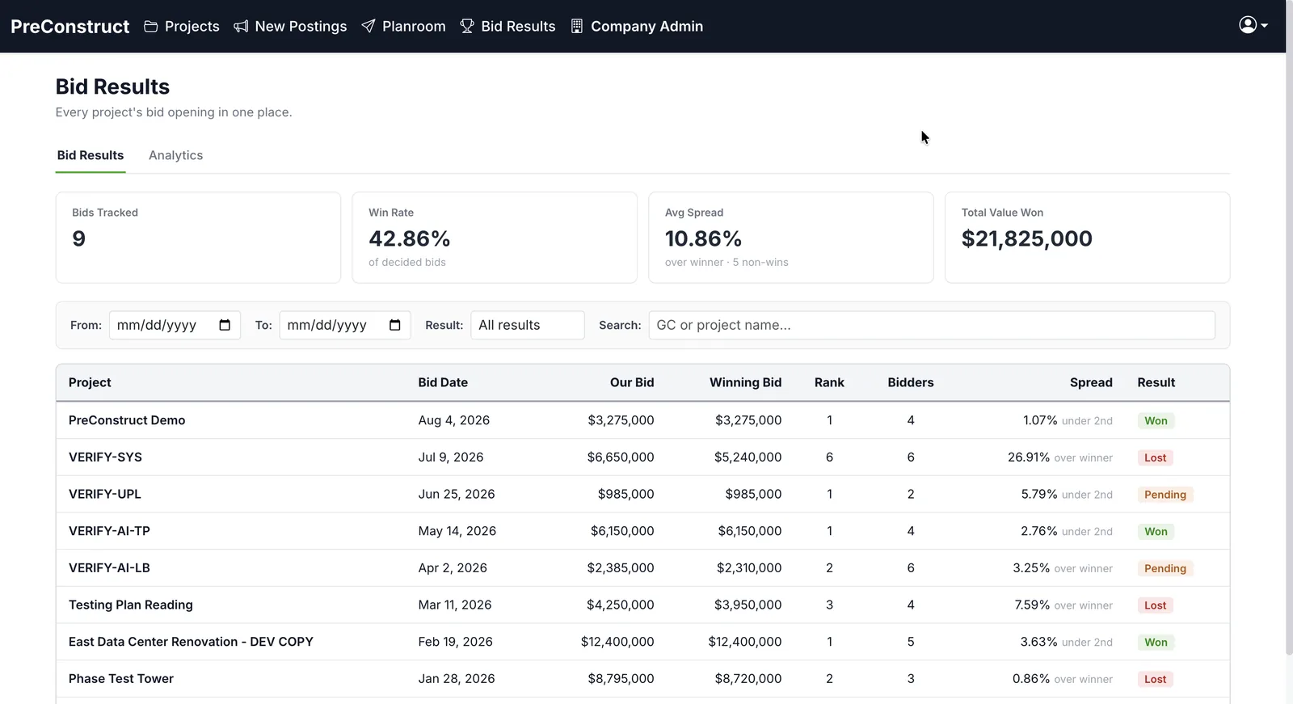Click the Won badge for VERIFY-AI-TP
The height and width of the screenshot is (704, 1293).
[x=1156, y=531]
